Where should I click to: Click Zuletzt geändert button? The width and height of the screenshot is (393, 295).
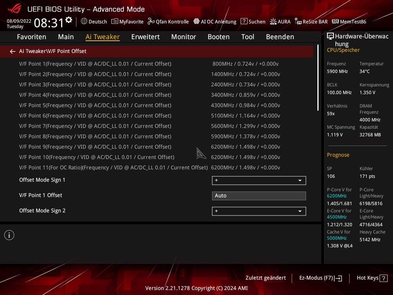pos(266,278)
